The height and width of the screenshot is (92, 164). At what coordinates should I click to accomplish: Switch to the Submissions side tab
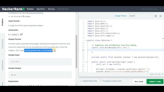[x=2, y=44]
